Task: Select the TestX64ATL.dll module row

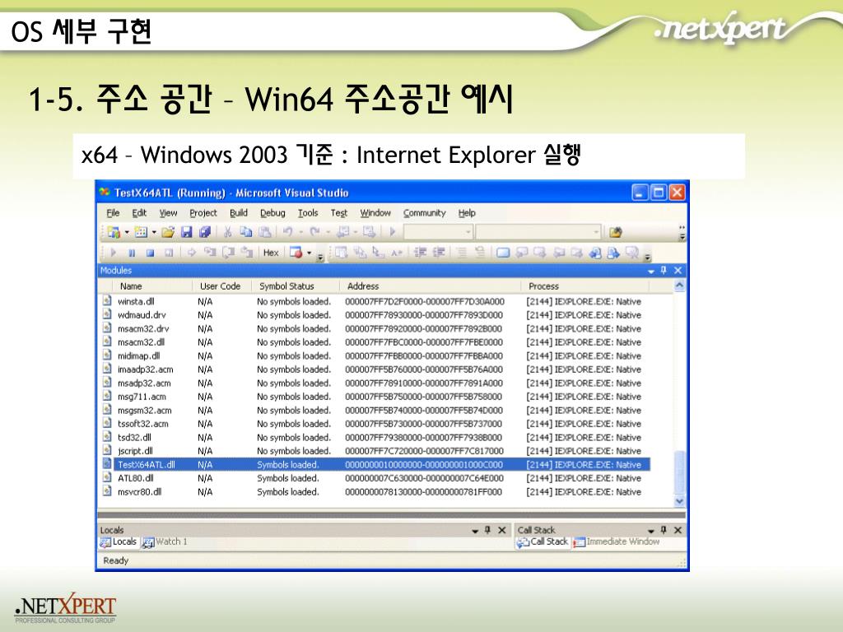Action: (x=375, y=464)
